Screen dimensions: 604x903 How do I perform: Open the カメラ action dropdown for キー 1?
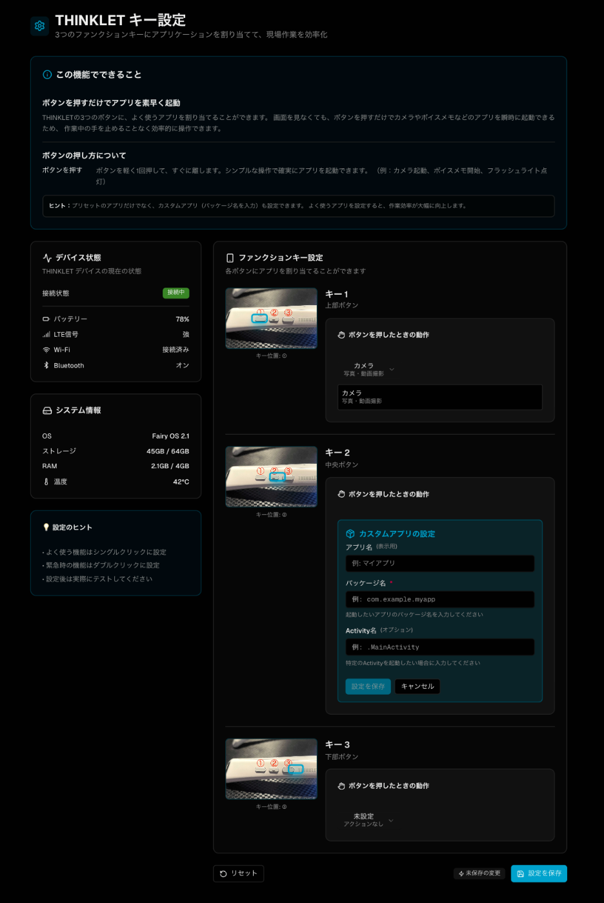tap(368, 370)
